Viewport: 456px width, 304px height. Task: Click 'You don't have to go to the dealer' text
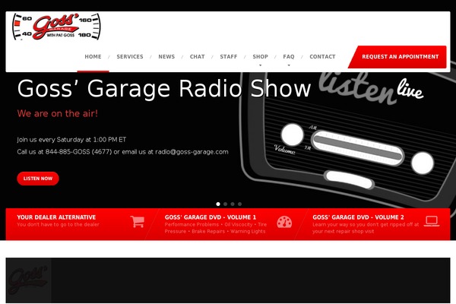tap(59, 225)
